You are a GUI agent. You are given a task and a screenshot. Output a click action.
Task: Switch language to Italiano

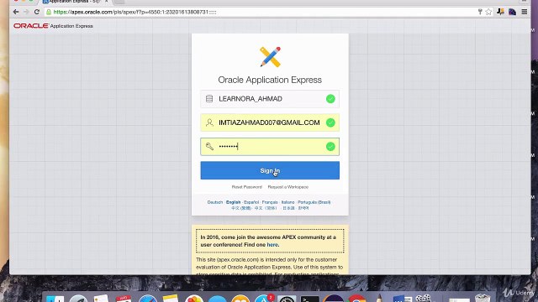click(x=287, y=202)
